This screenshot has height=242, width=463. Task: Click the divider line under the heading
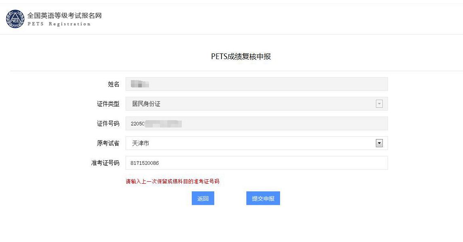(236, 71)
